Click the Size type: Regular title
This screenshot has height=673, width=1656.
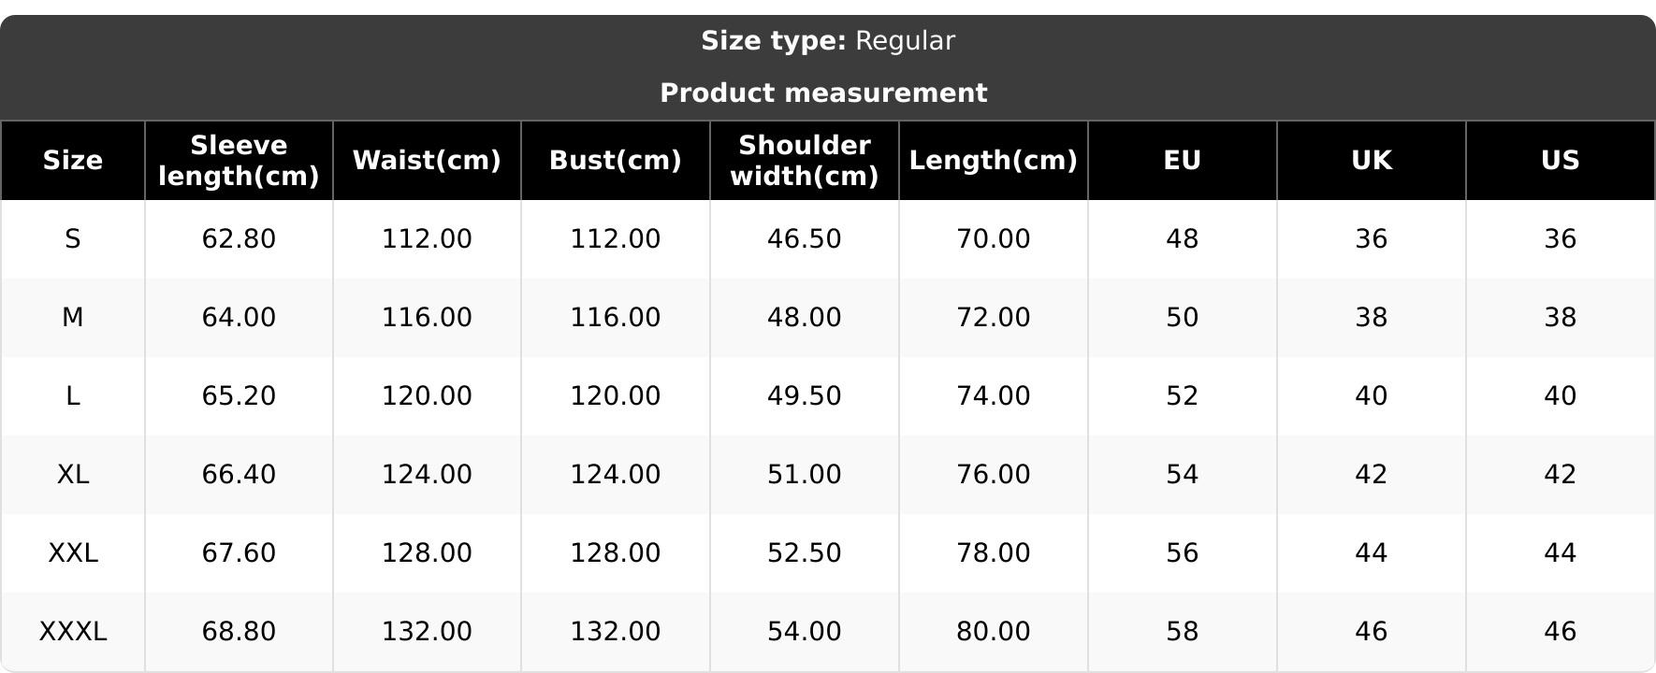point(827,41)
